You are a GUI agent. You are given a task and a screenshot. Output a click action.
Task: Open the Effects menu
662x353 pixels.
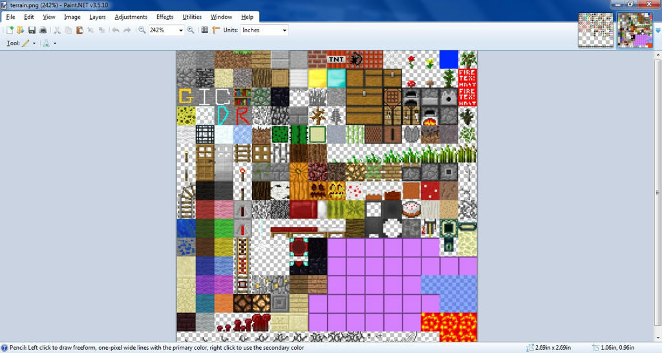(165, 17)
